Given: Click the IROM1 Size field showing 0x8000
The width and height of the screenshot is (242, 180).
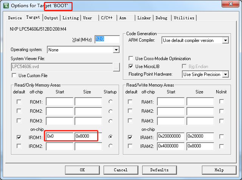Looking at the screenshot, I should point(88,137).
